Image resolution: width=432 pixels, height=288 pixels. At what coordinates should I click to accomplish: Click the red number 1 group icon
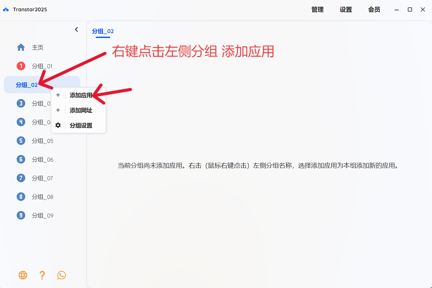click(x=21, y=66)
